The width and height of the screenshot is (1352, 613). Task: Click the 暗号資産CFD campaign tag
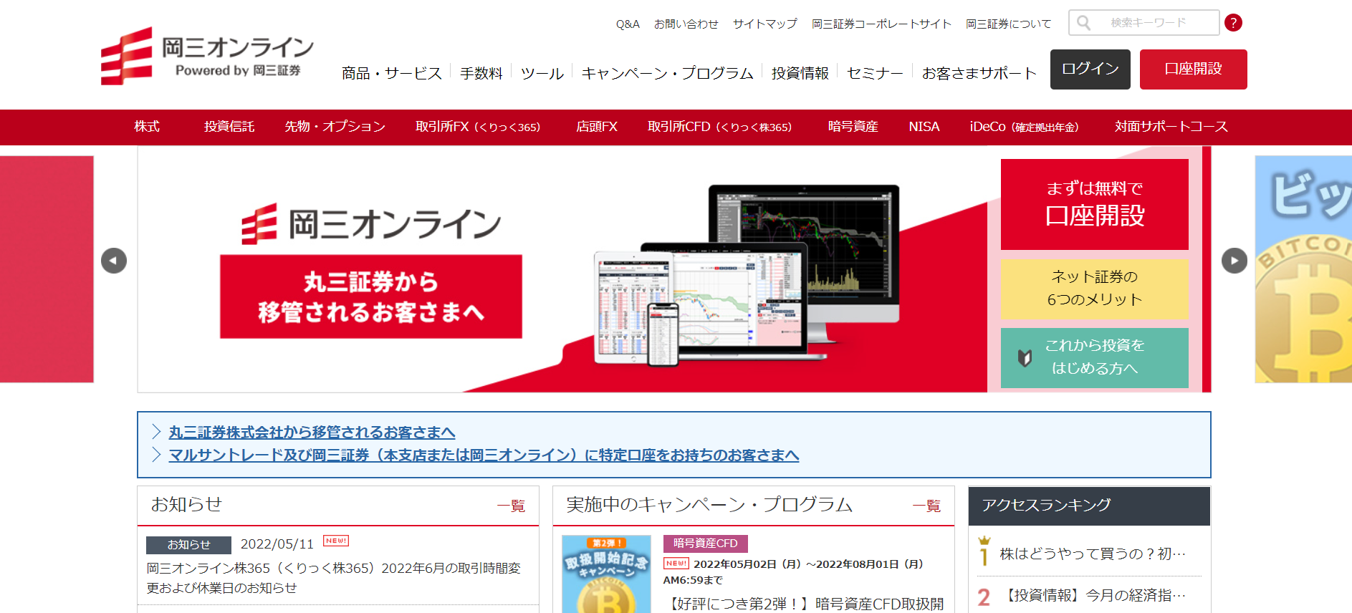click(706, 544)
